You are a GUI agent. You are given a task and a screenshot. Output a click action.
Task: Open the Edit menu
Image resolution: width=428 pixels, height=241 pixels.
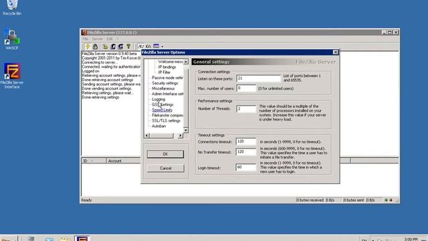click(x=110, y=39)
